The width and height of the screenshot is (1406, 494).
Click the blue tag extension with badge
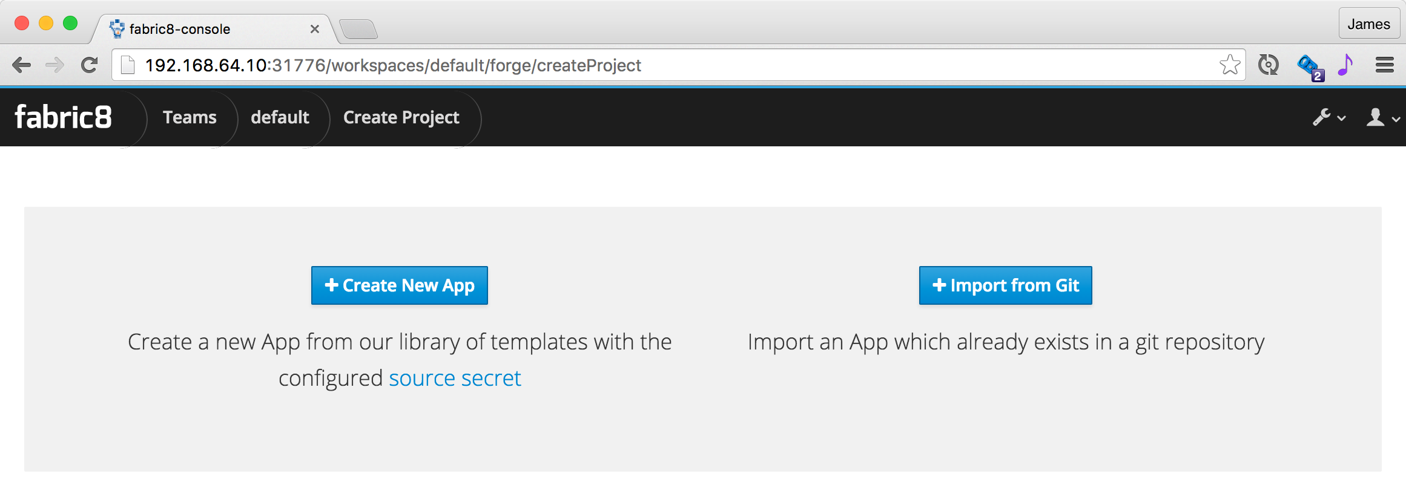(x=1309, y=66)
